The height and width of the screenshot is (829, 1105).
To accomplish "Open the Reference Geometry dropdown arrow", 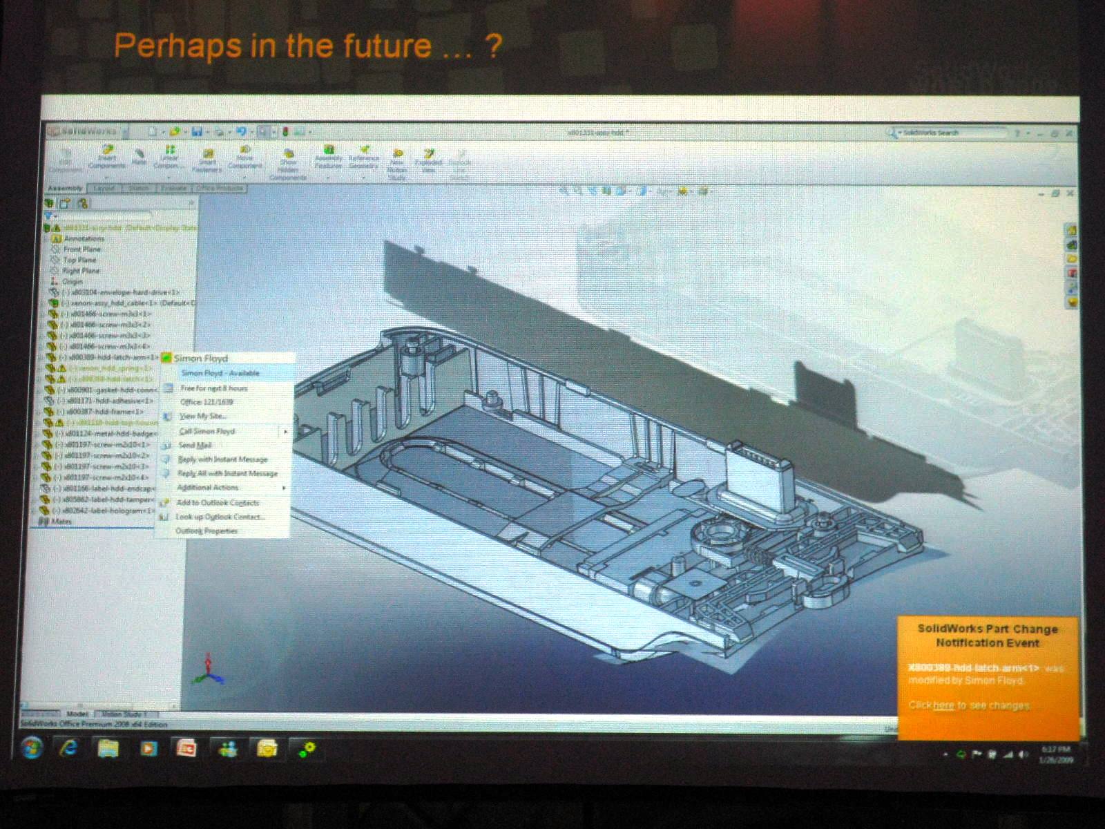I will tap(363, 176).
